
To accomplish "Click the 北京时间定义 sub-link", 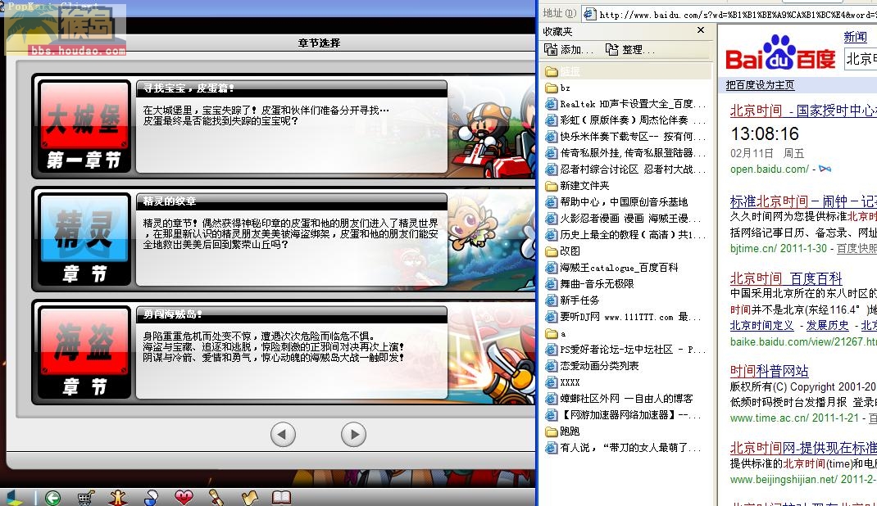I will 761,325.
